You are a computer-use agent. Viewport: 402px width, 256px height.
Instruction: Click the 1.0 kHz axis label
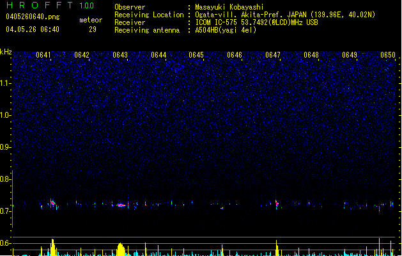(6, 115)
